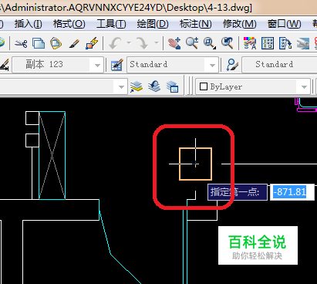
Task: Open the 插入(I) menu
Action: [29, 24]
